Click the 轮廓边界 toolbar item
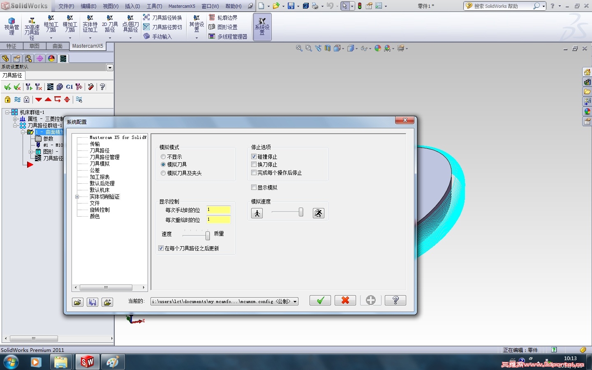592x370 pixels. [x=223, y=18]
